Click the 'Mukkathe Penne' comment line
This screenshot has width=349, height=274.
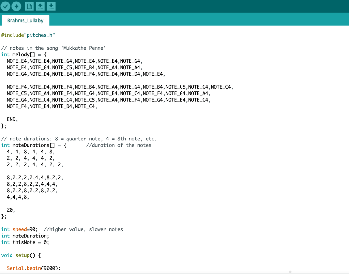tap(54, 48)
